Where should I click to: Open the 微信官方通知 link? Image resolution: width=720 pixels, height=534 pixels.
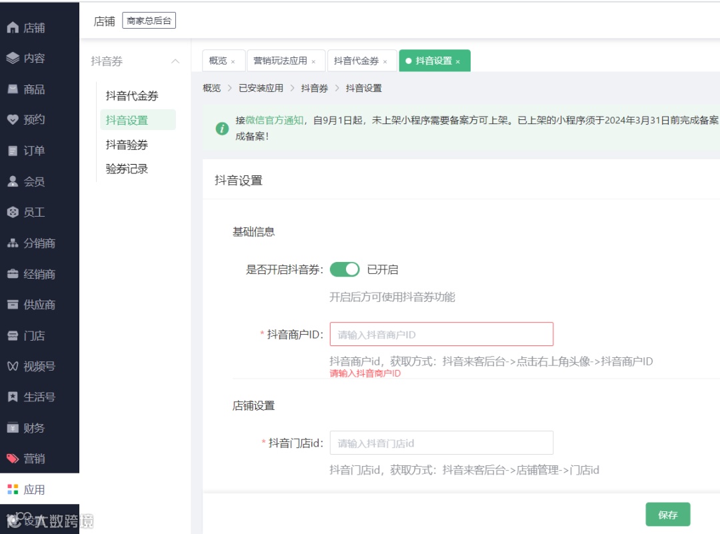[275, 120]
